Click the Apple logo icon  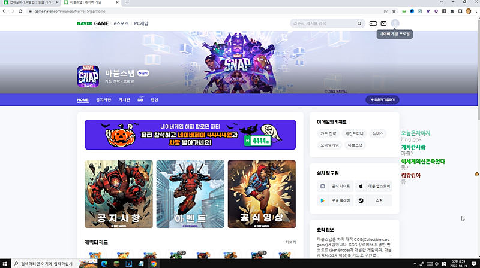click(x=361, y=186)
